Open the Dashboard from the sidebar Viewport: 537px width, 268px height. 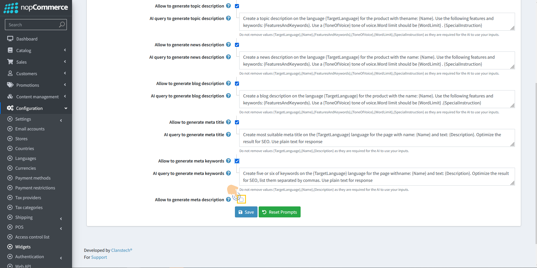click(x=27, y=38)
